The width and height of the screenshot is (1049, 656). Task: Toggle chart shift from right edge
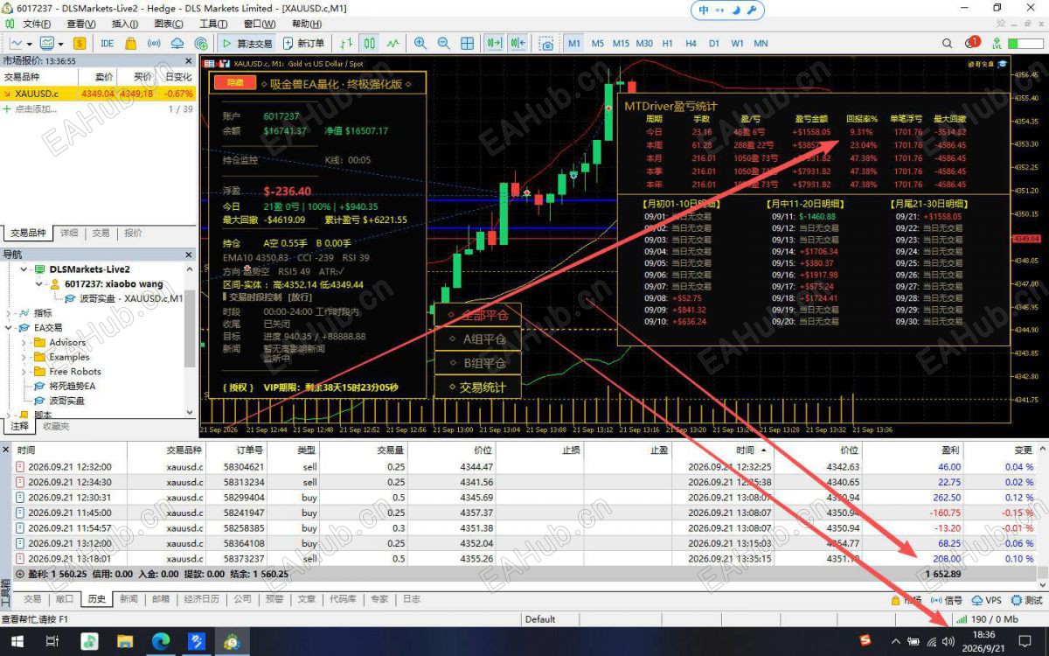tap(518, 43)
